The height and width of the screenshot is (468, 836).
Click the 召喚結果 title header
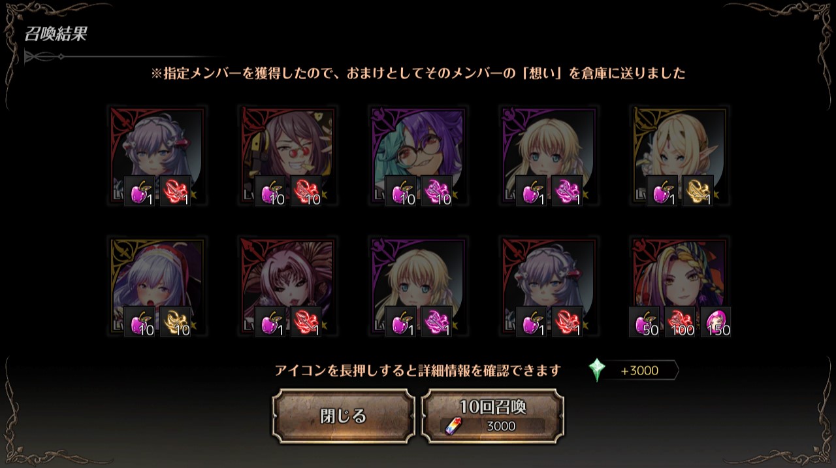coord(56,34)
